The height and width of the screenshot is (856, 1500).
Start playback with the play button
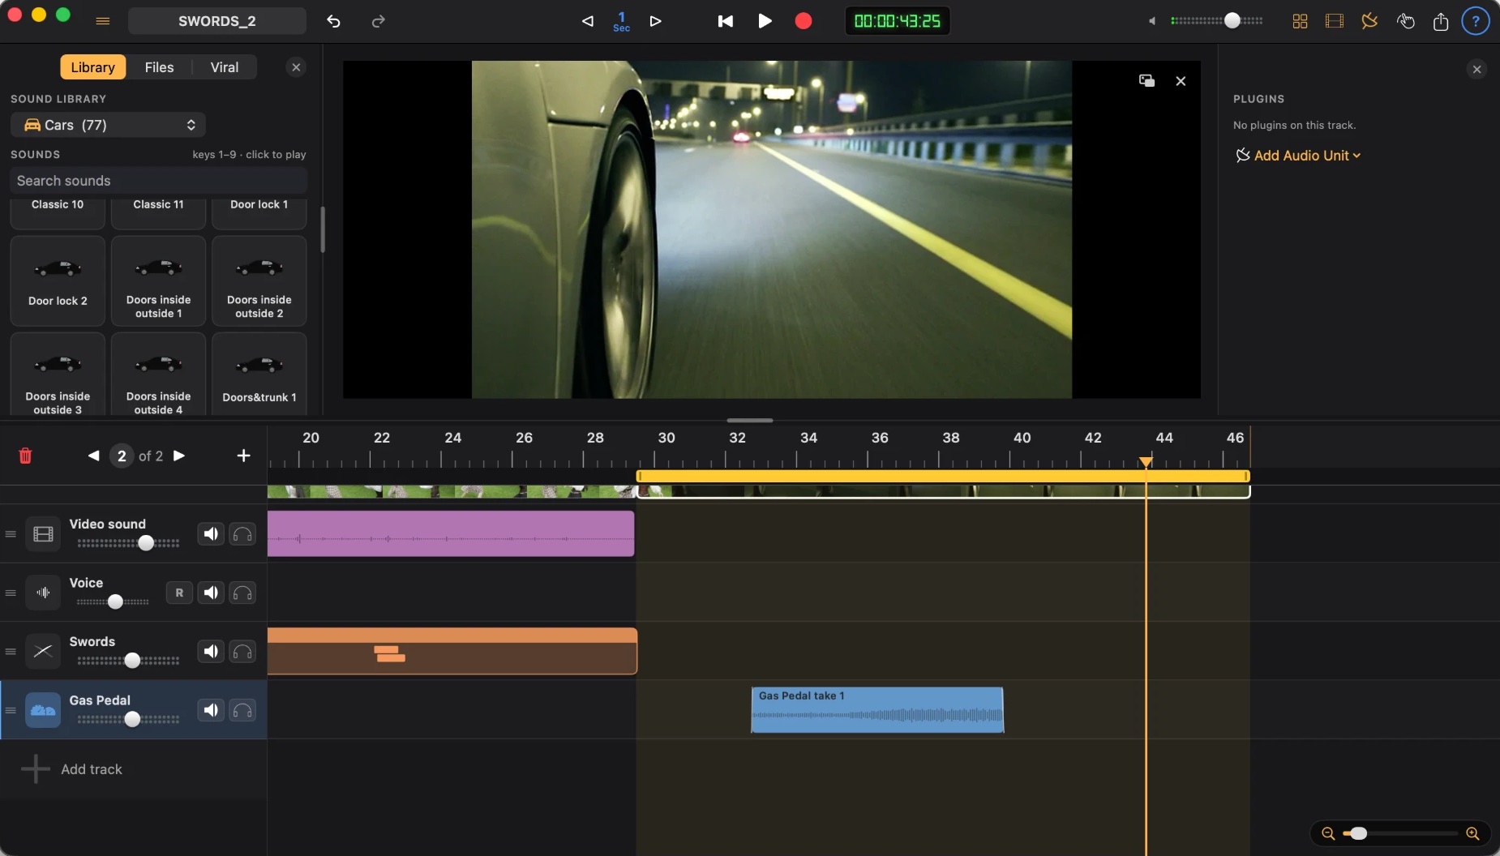(765, 21)
